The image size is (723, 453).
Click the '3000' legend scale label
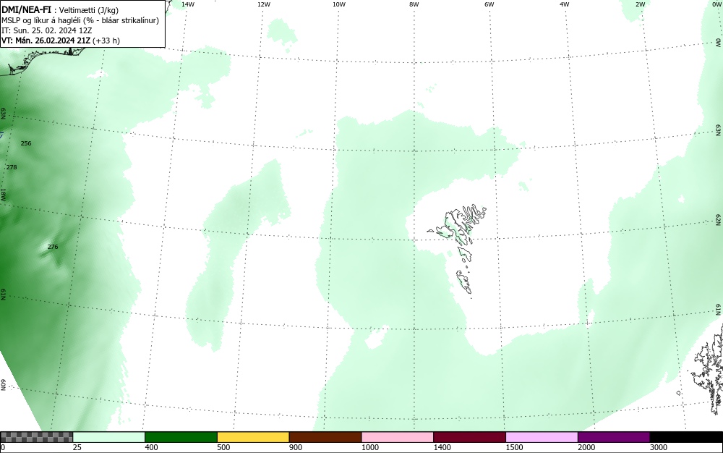[659, 447]
